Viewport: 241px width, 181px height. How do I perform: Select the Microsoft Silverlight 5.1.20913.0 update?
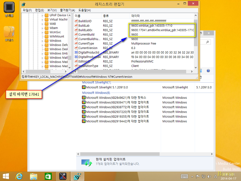tap(107, 87)
